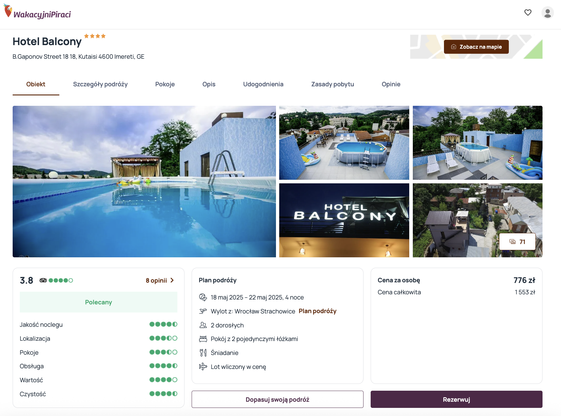Image resolution: width=561 pixels, height=416 pixels.
Task: Click the Polecany badge
Action: [99, 302]
